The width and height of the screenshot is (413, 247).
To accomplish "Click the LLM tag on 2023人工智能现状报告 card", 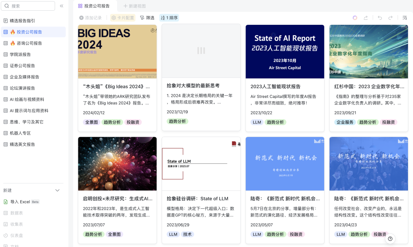I will coord(257,122).
